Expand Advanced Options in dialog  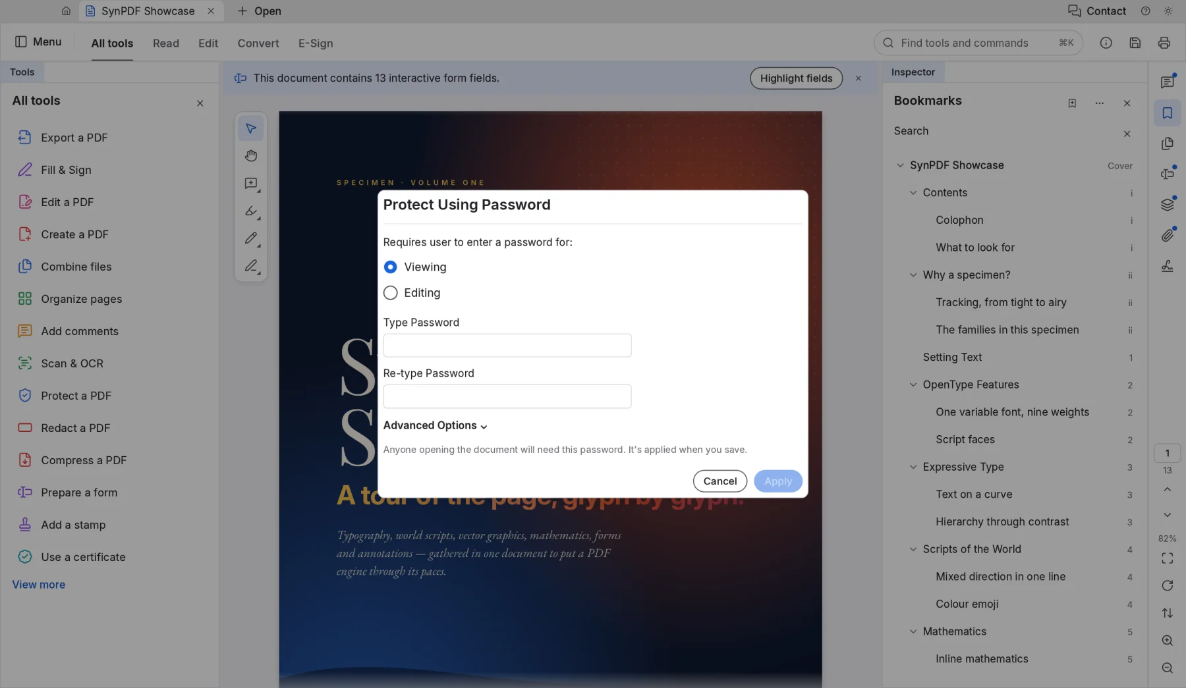point(435,426)
